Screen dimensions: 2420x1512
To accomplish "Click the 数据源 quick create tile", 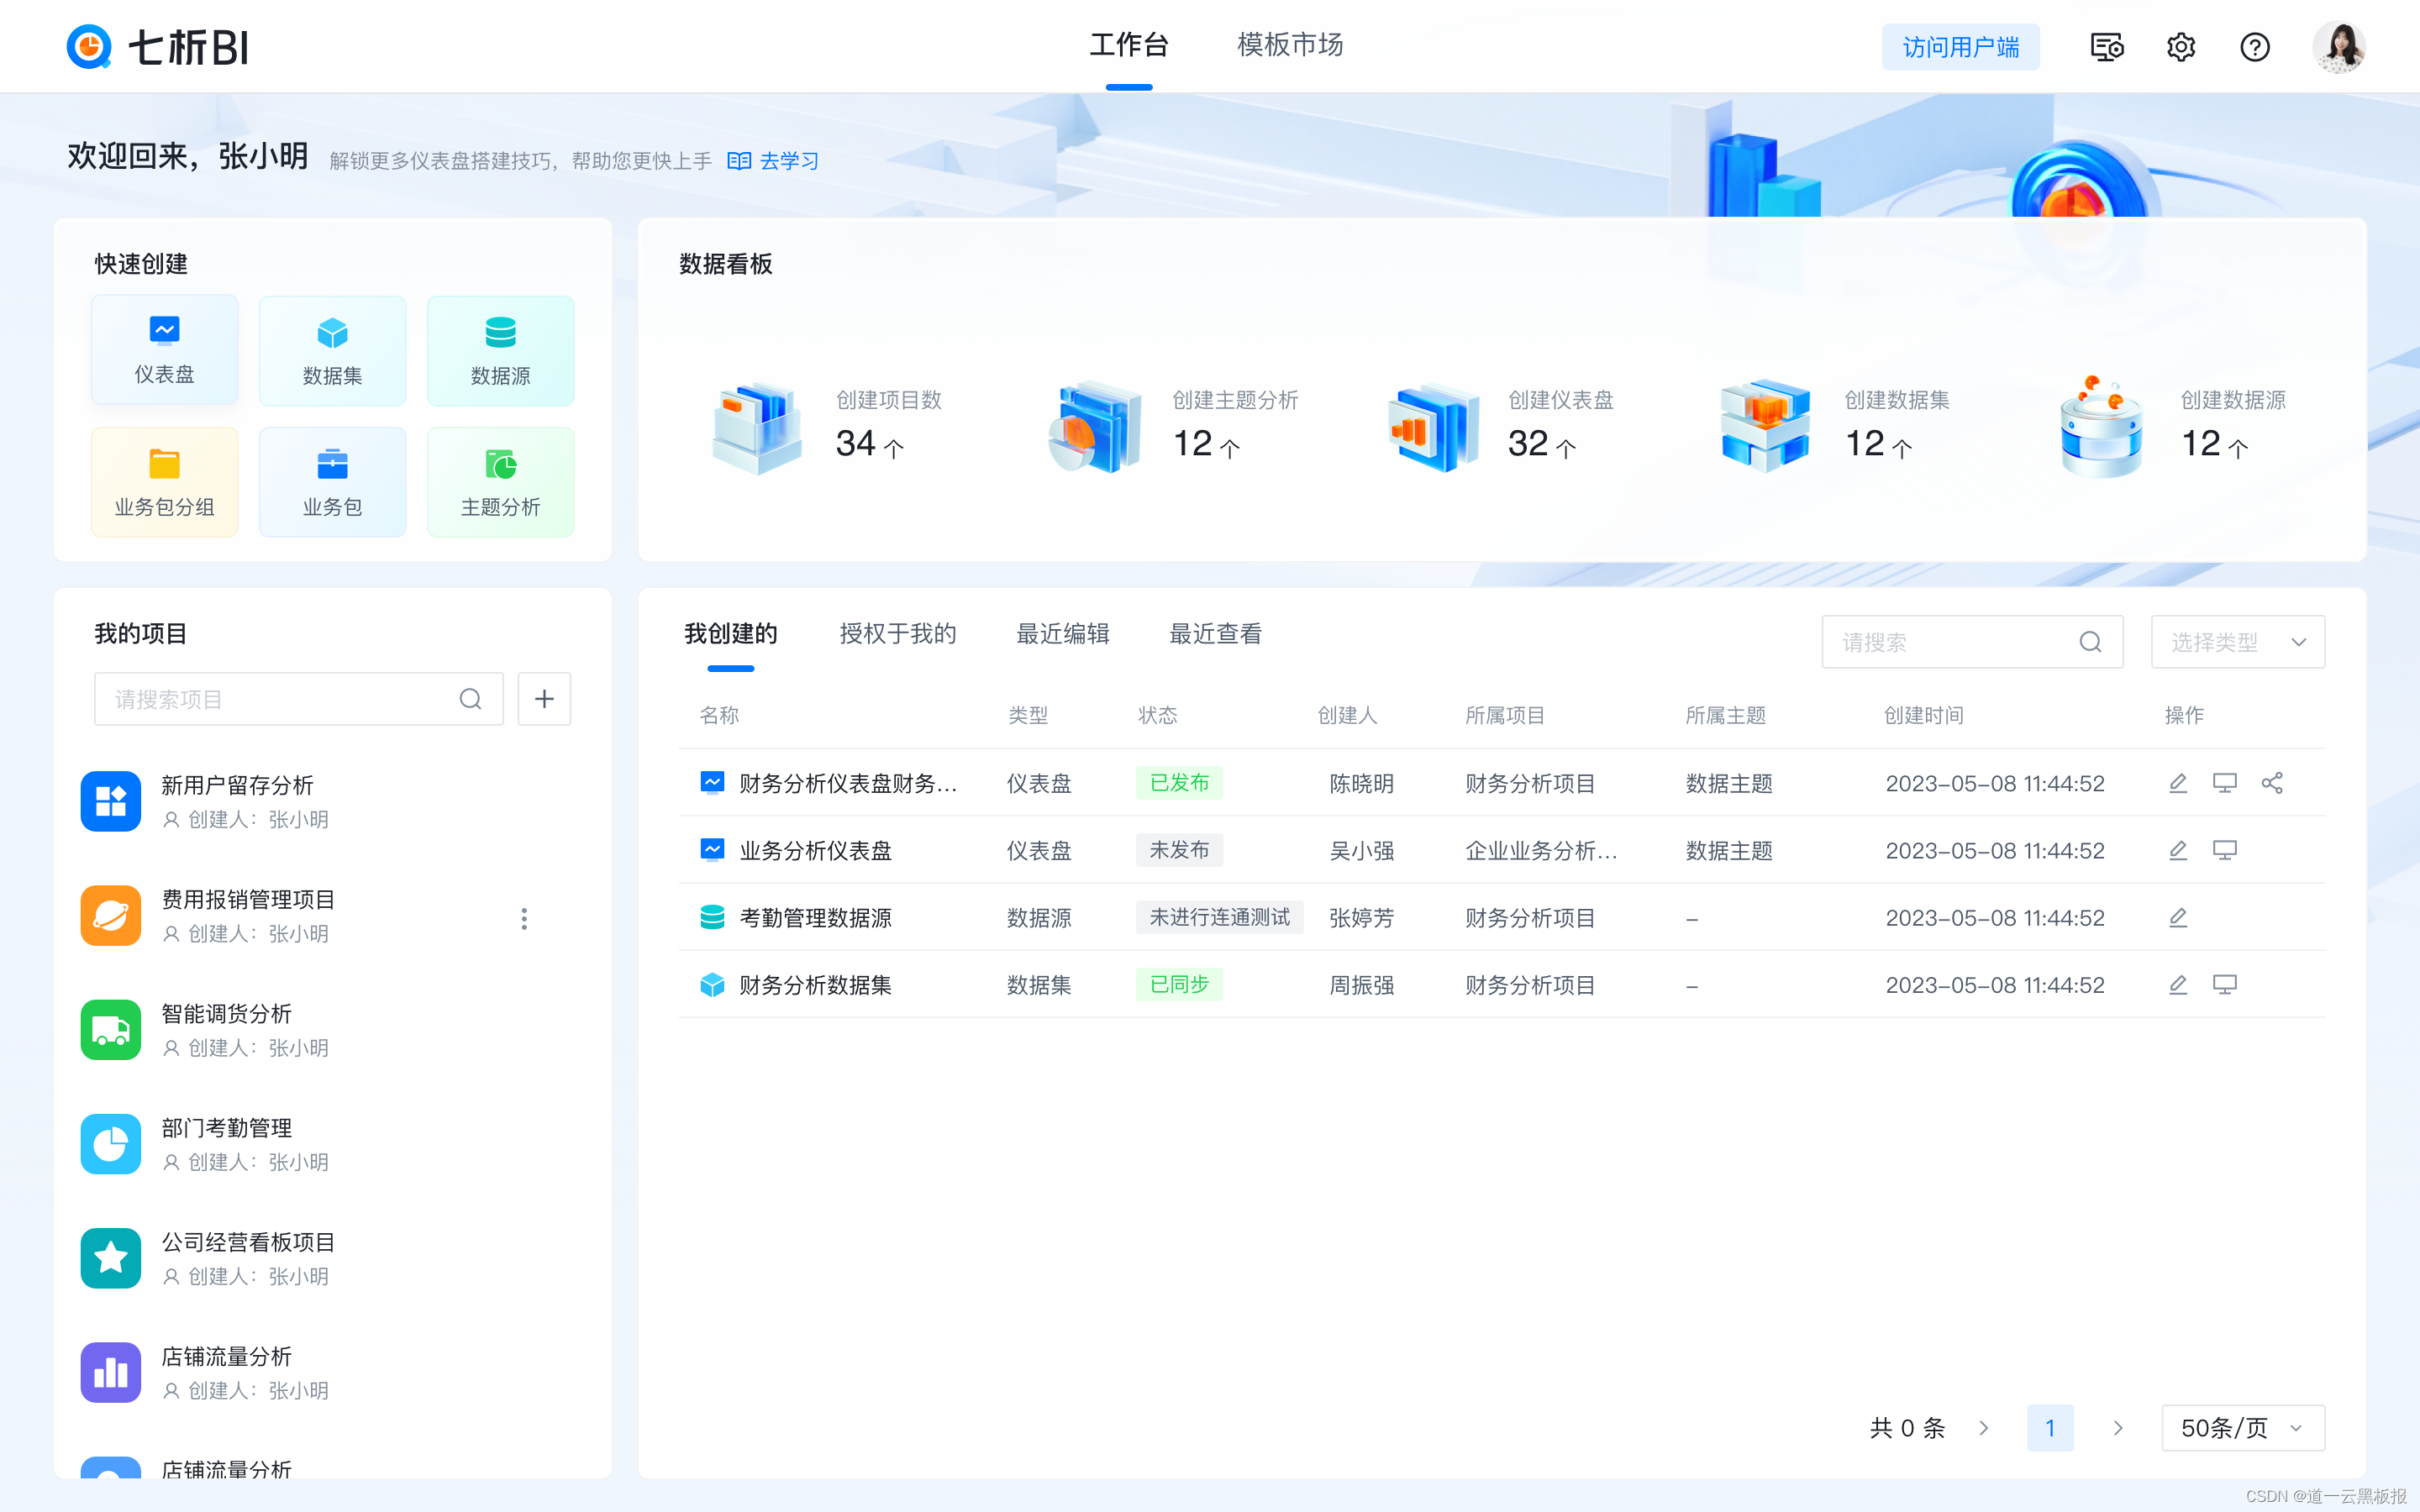I will (x=500, y=350).
